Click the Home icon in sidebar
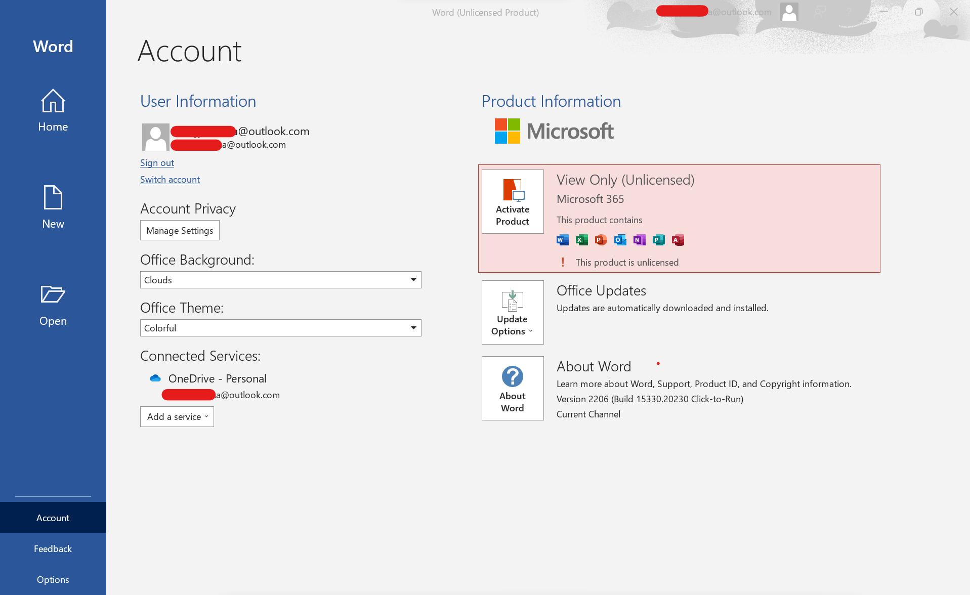Screen dimensions: 970x595 pos(53,101)
